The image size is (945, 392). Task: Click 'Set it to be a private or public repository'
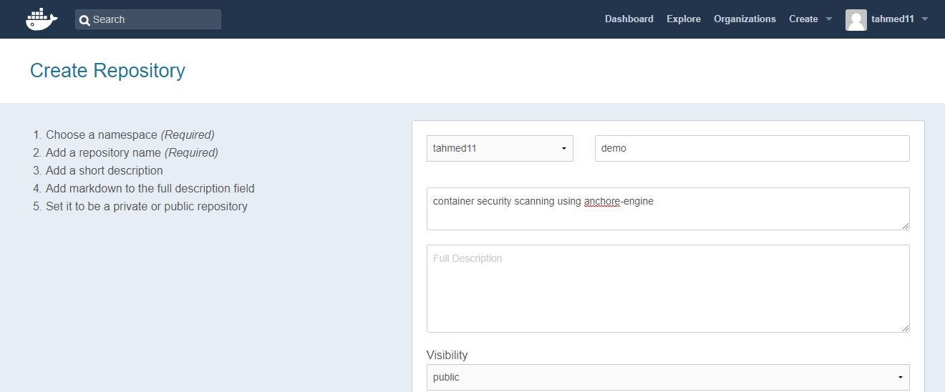(147, 206)
